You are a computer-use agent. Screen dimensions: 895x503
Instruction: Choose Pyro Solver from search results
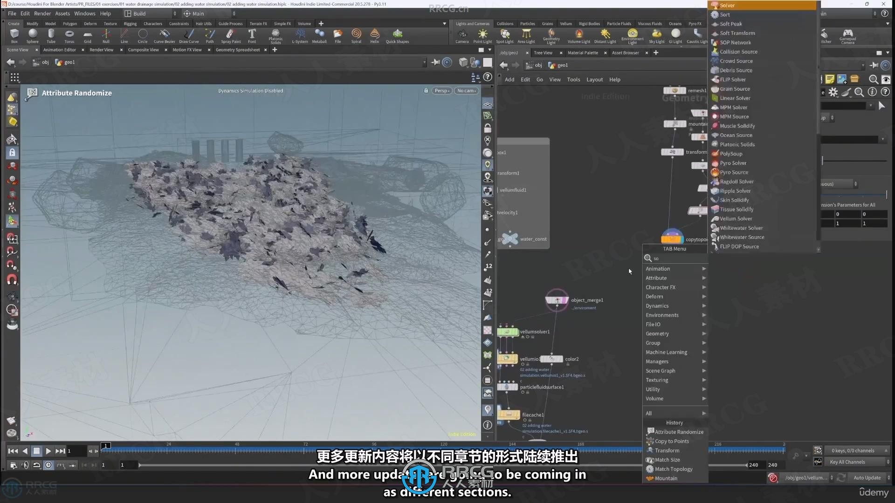tap(733, 163)
